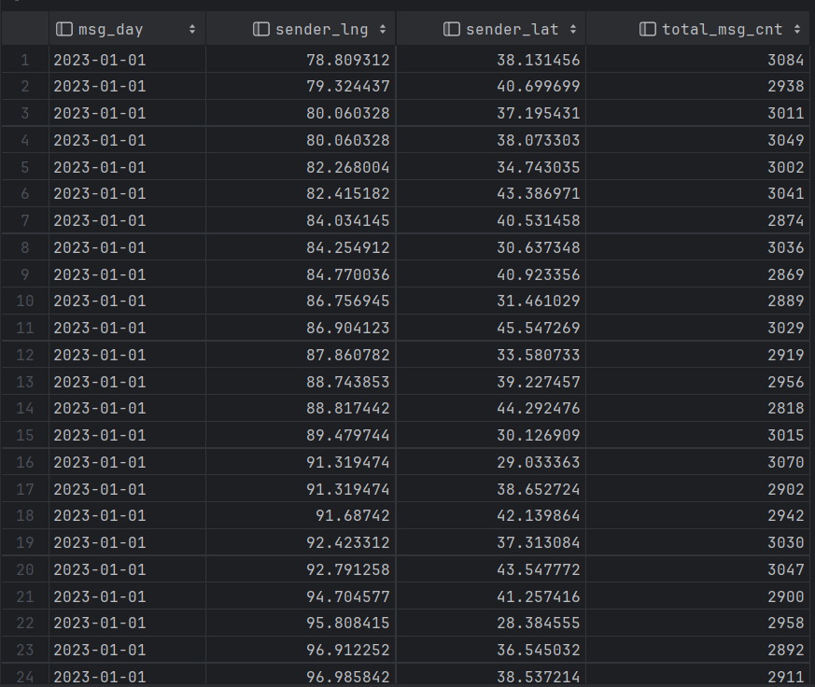Toggle sort arrows on sender_lat column
Screen dimensions: 815x687
coord(571,30)
